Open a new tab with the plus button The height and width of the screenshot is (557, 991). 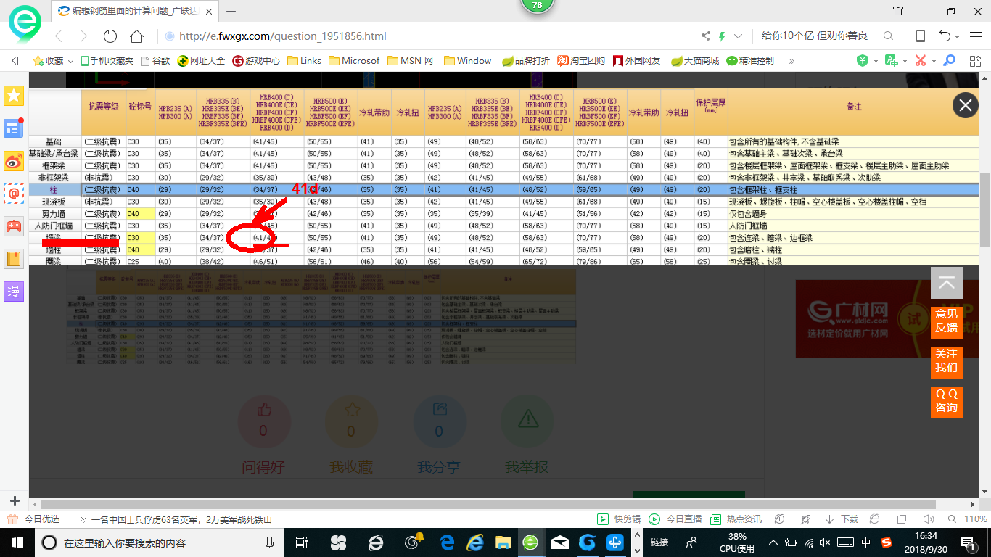pyautogui.click(x=231, y=11)
